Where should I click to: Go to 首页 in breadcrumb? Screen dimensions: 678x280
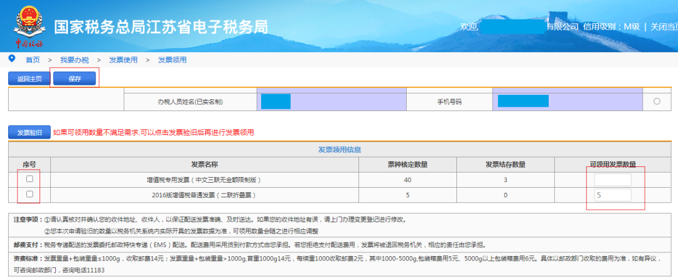pos(33,60)
